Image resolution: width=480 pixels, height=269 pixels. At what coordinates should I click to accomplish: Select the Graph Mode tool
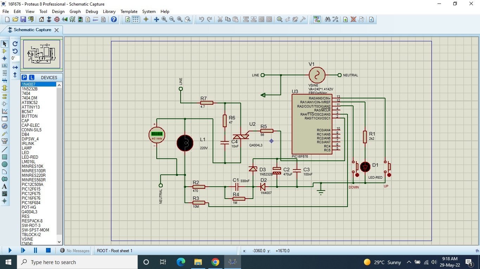coord(5,111)
